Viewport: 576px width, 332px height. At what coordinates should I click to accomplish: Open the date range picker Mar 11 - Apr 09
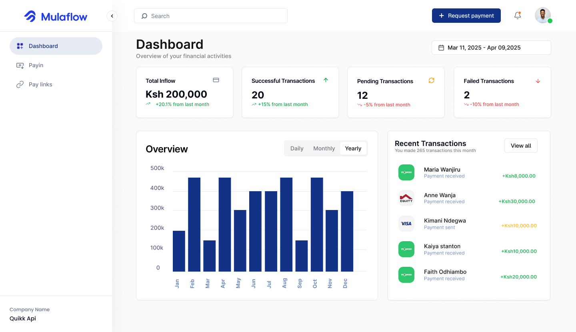point(491,47)
